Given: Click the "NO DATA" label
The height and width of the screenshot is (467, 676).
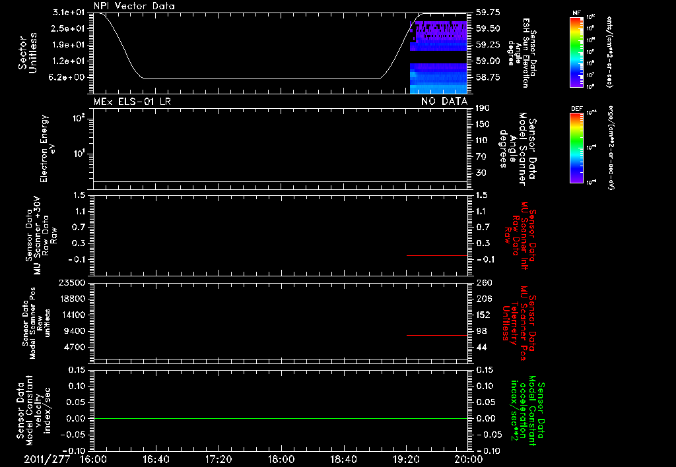Looking at the screenshot, I should point(444,102).
